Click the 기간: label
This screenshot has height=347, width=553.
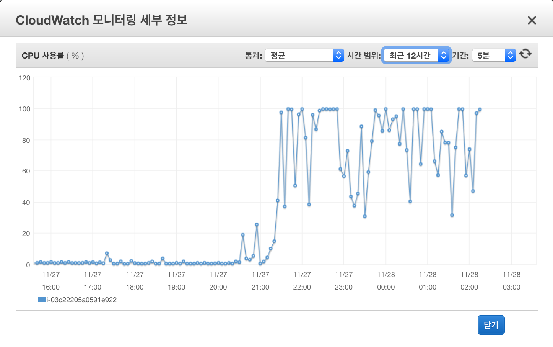[x=460, y=56]
